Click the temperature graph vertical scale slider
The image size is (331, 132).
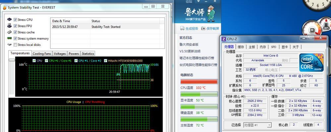click(x=12, y=60)
